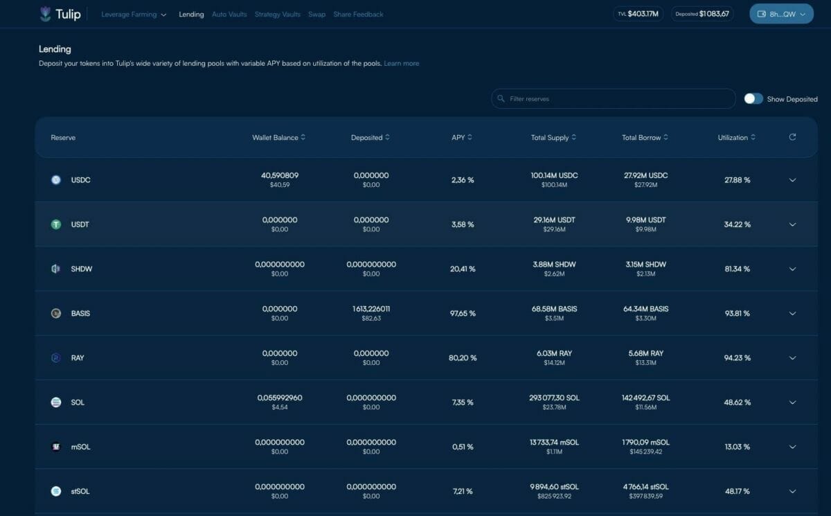Click the SHDW token icon
Screen dimensions: 831x516
56,269
